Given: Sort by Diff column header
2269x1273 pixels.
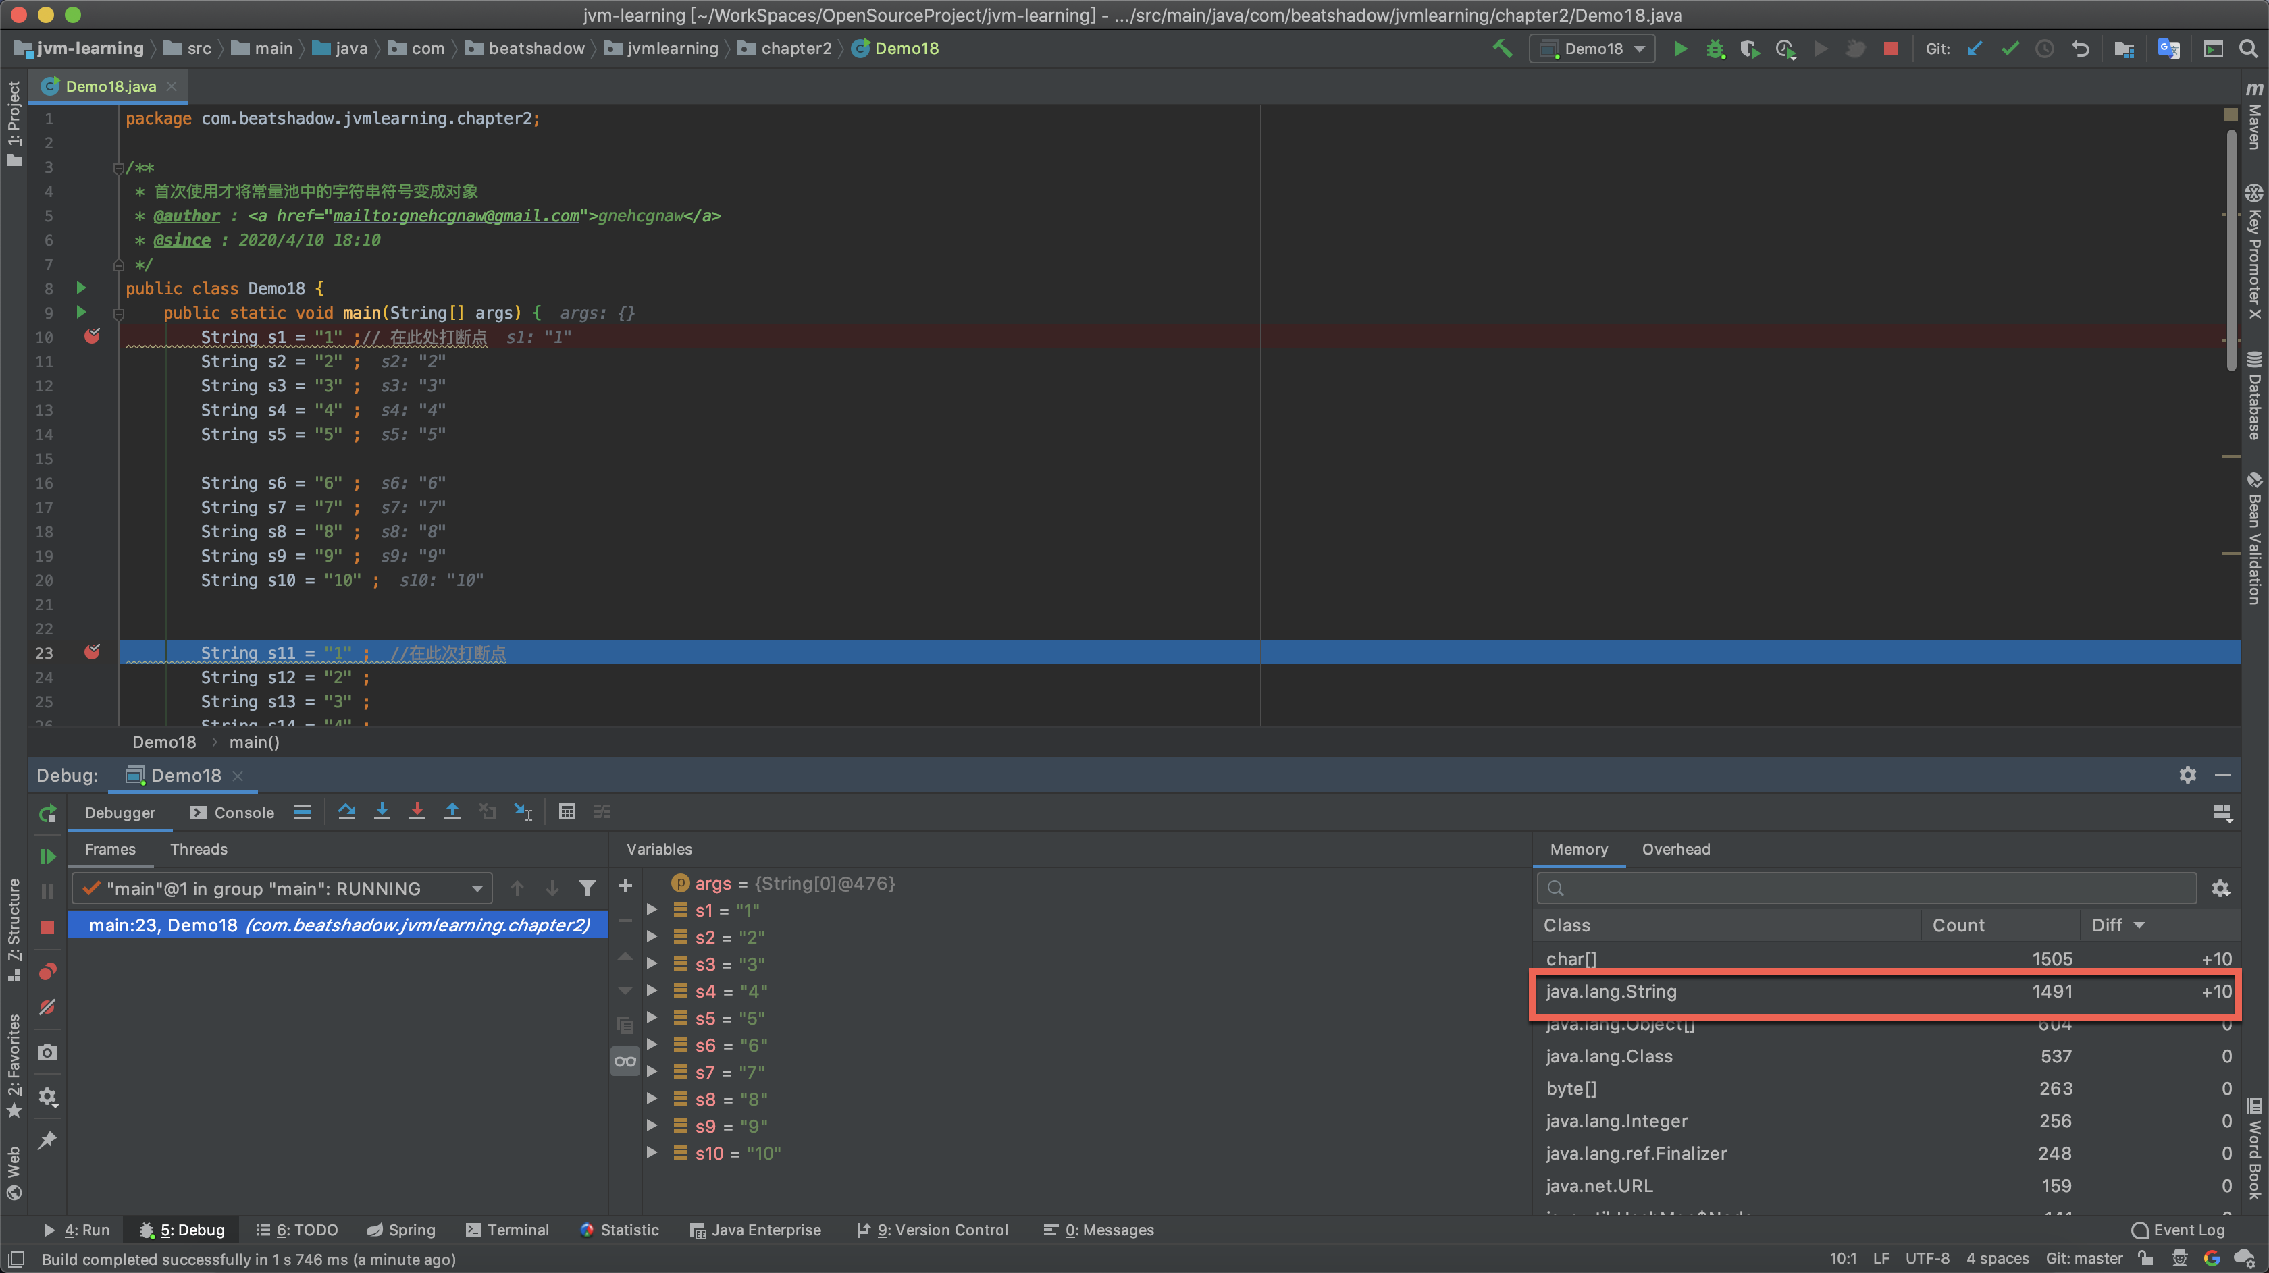Looking at the screenshot, I should coord(2118,925).
